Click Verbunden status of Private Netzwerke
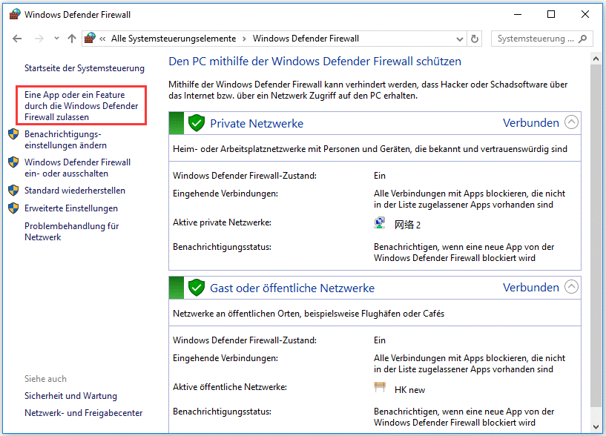 click(530, 122)
